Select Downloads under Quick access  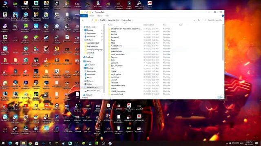91,36
